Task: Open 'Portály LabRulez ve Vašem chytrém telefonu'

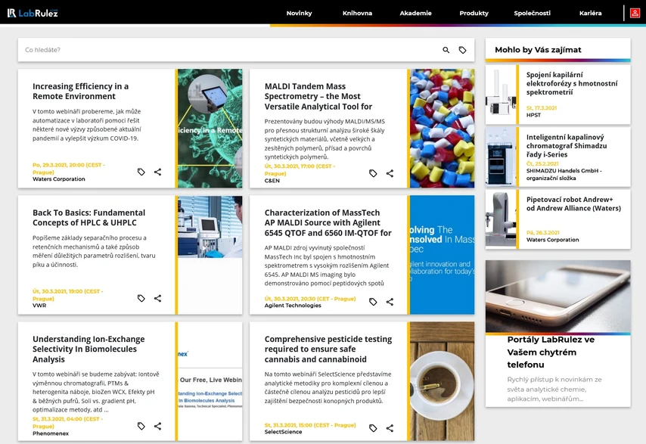Action: coord(551,352)
